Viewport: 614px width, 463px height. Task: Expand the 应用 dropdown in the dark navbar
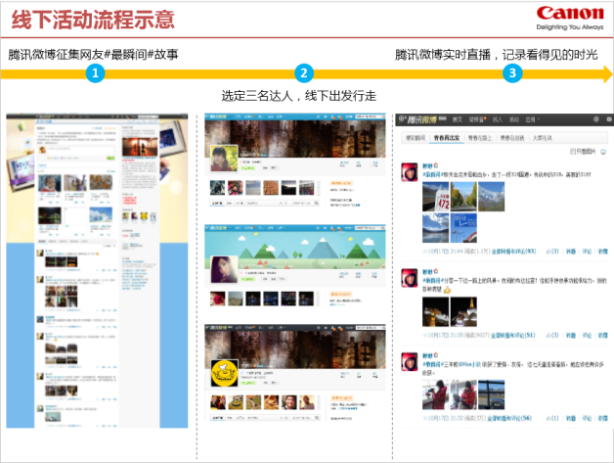tap(532, 119)
